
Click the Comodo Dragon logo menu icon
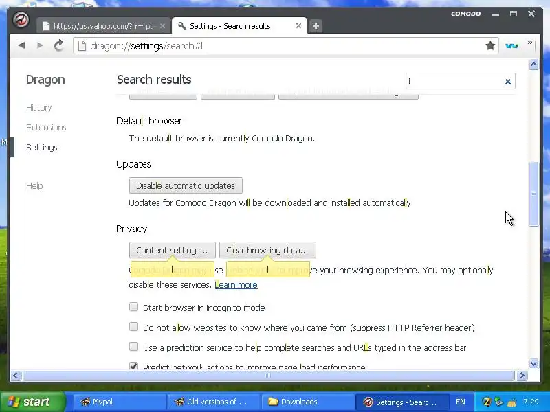tap(21, 20)
